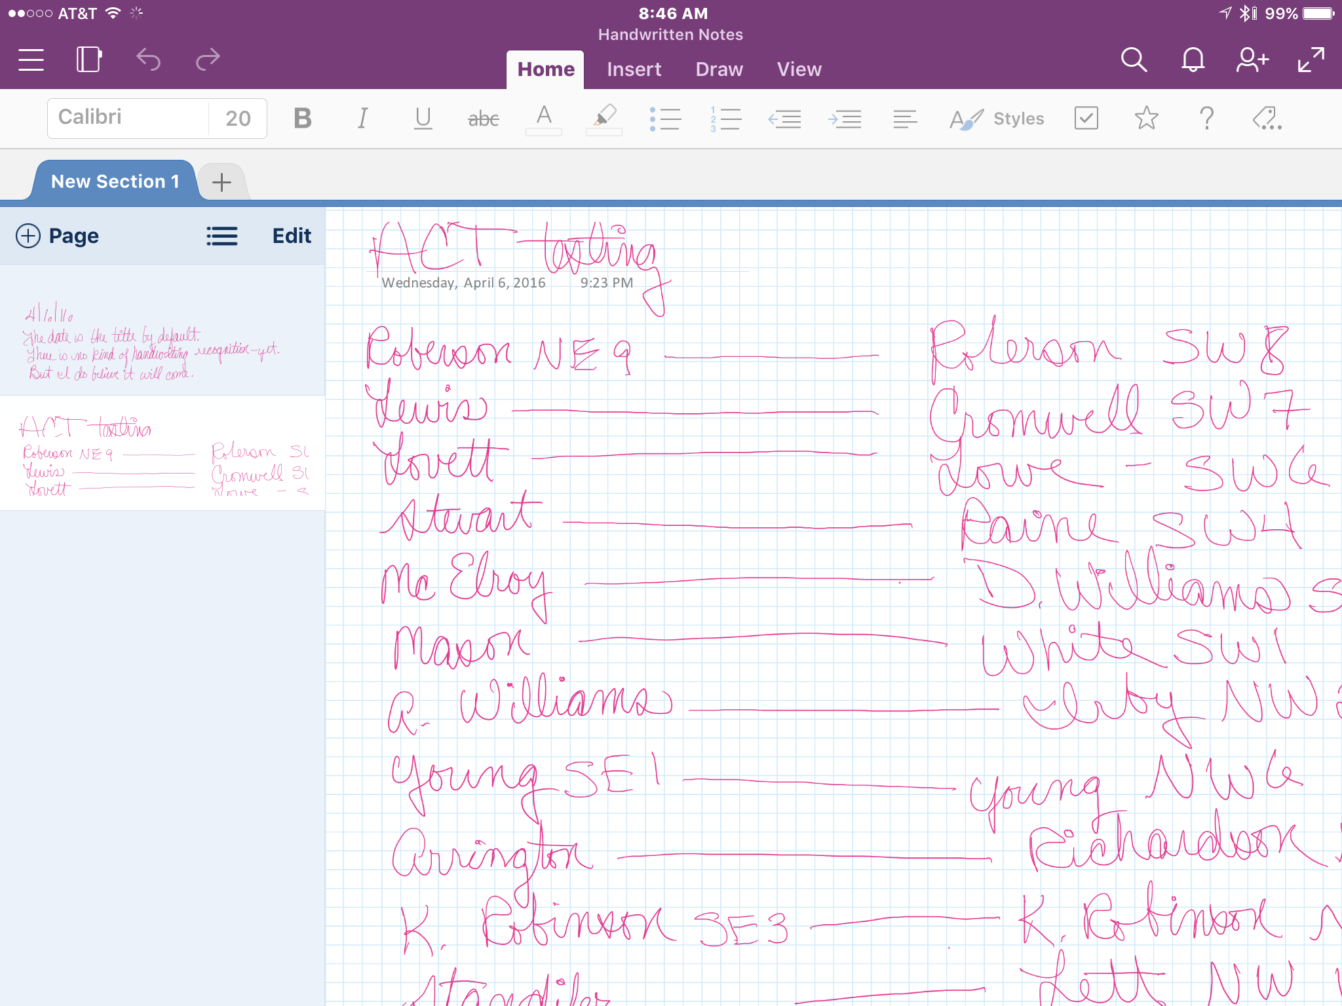The width and height of the screenshot is (1342, 1006).
Task: Toggle italic formatting
Action: point(362,119)
